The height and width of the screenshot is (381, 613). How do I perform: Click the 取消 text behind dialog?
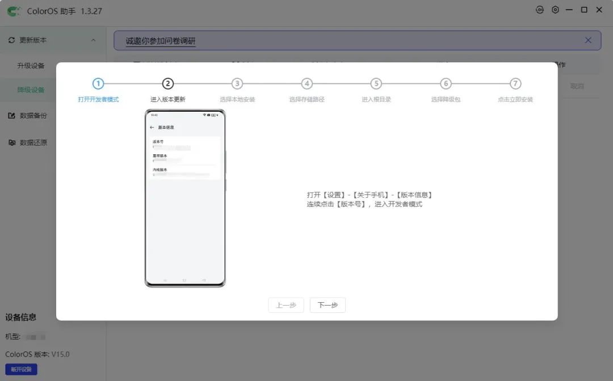577,86
